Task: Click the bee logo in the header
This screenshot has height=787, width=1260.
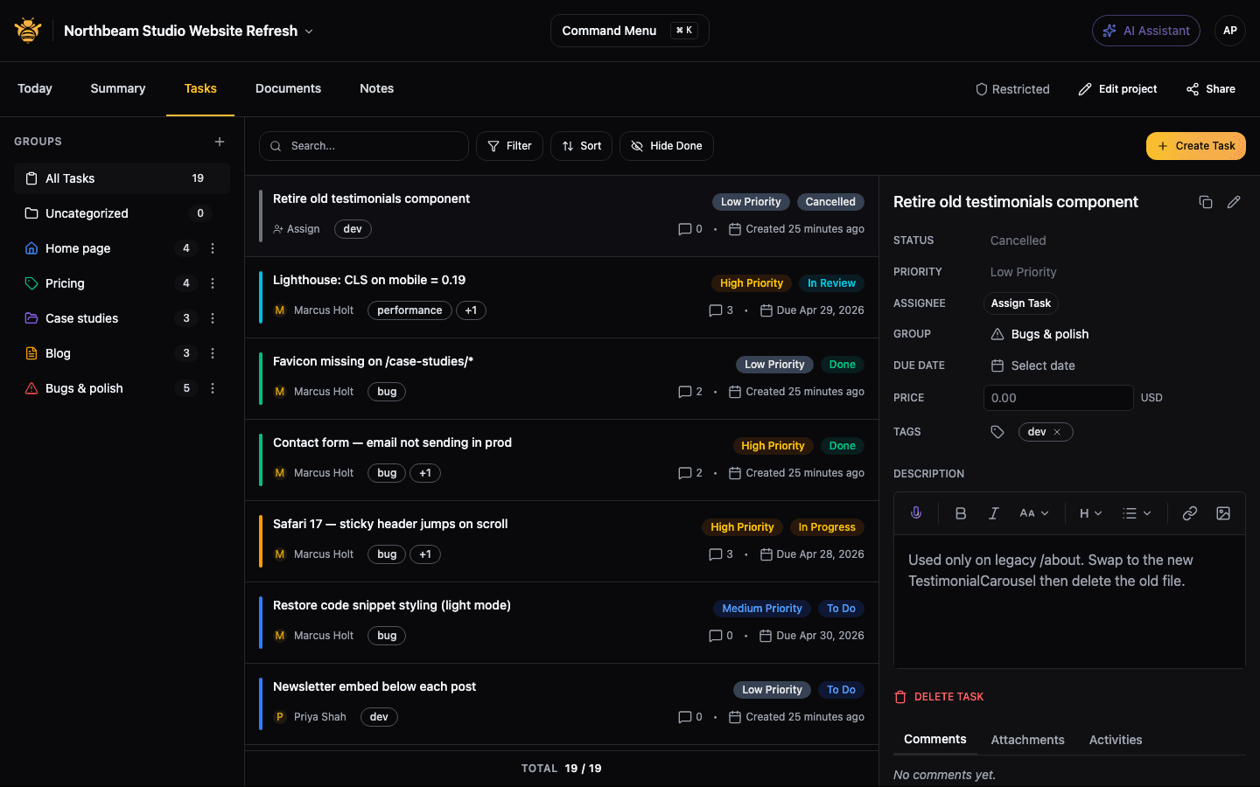Action: pyautogui.click(x=27, y=30)
